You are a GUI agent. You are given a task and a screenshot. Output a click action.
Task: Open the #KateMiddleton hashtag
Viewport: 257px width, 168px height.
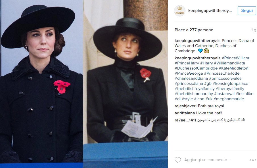tap(233, 68)
